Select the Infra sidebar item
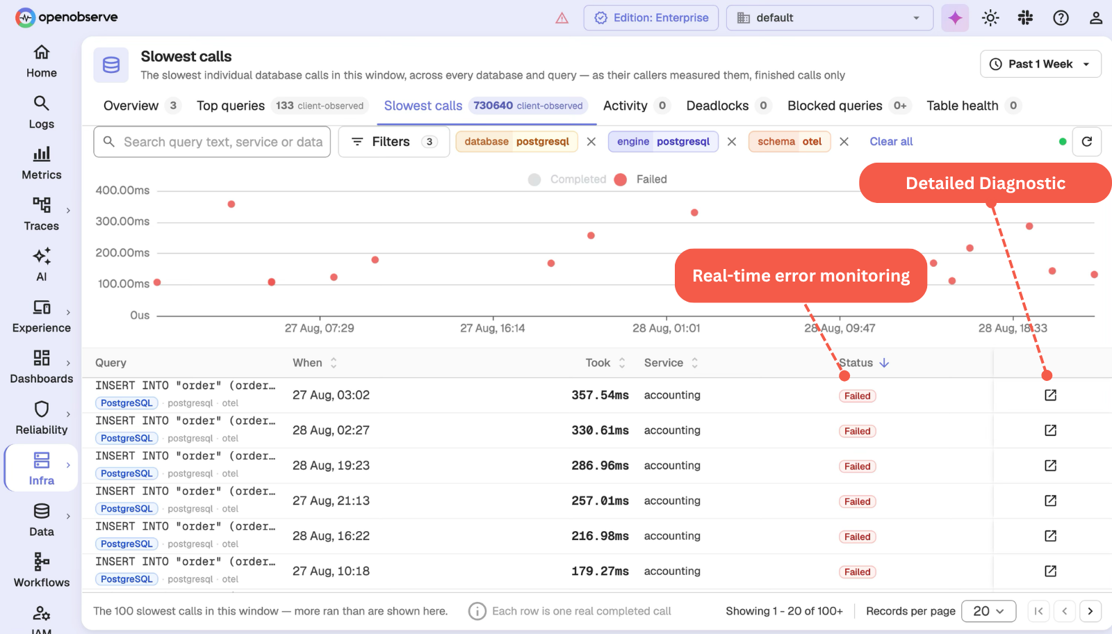 tap(42, 469)
